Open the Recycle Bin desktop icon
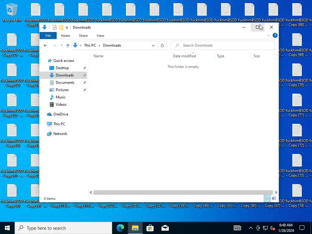The width and height of the screenshot is (312, 234). coord(12,12)
